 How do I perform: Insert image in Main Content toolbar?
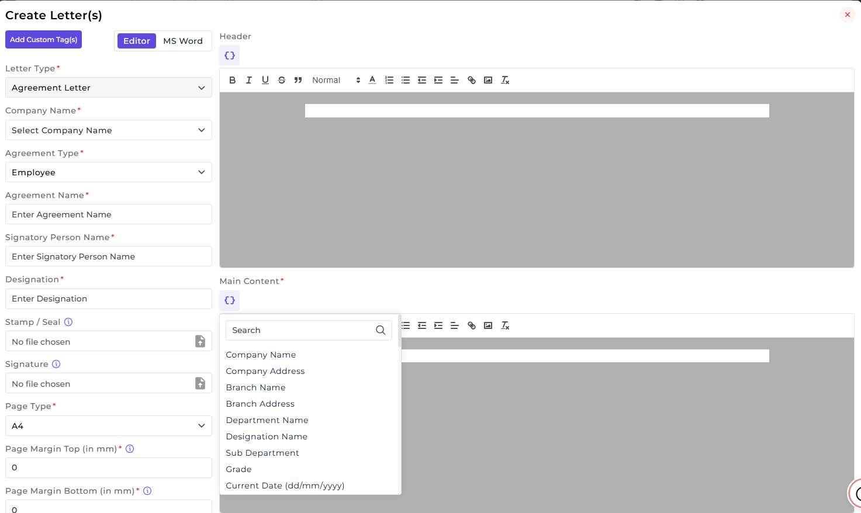pyautogui.click(x=488, y=325)
